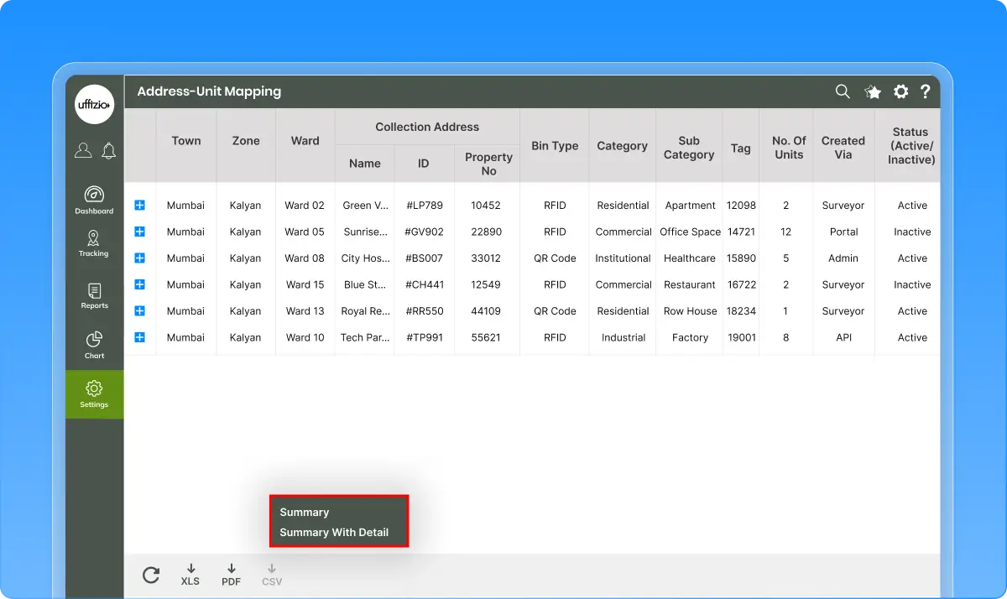Open the Chart sidebar item
The height and width of the screenshot is (599, 1007).
[x=94, y=344]
